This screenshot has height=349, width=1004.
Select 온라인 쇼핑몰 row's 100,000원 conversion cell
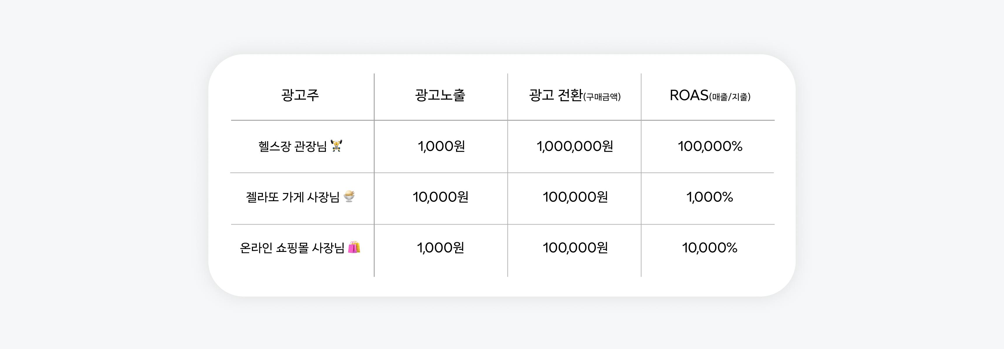pos(575,248)
